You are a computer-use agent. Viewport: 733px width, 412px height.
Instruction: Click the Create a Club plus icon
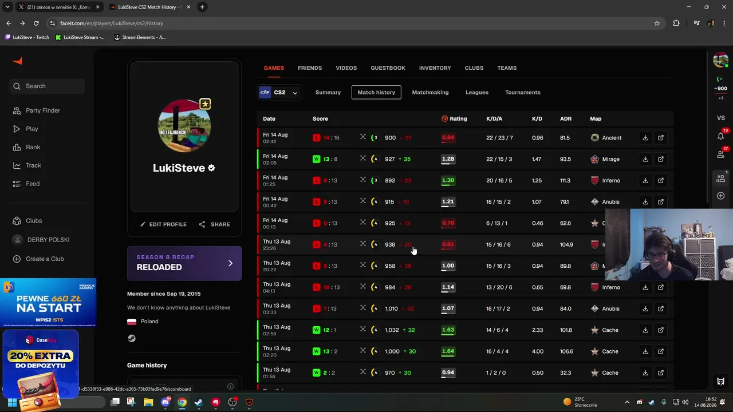(17, 259)
